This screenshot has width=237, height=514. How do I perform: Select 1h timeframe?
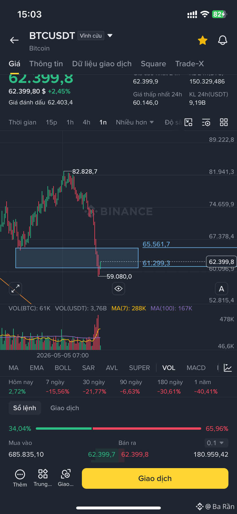[x=70, y=122]
